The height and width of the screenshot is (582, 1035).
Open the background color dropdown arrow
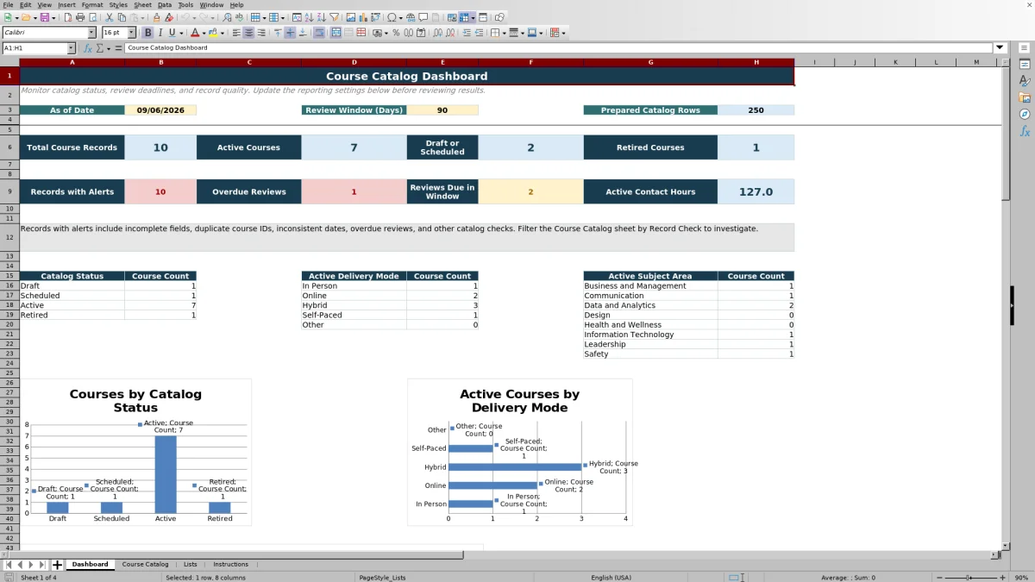(222, 33)
